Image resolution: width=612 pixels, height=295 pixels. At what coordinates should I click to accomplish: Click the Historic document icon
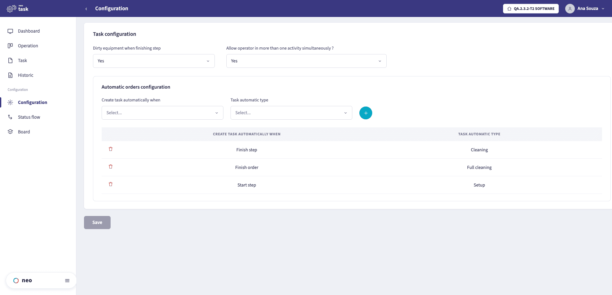click(10, 75)
